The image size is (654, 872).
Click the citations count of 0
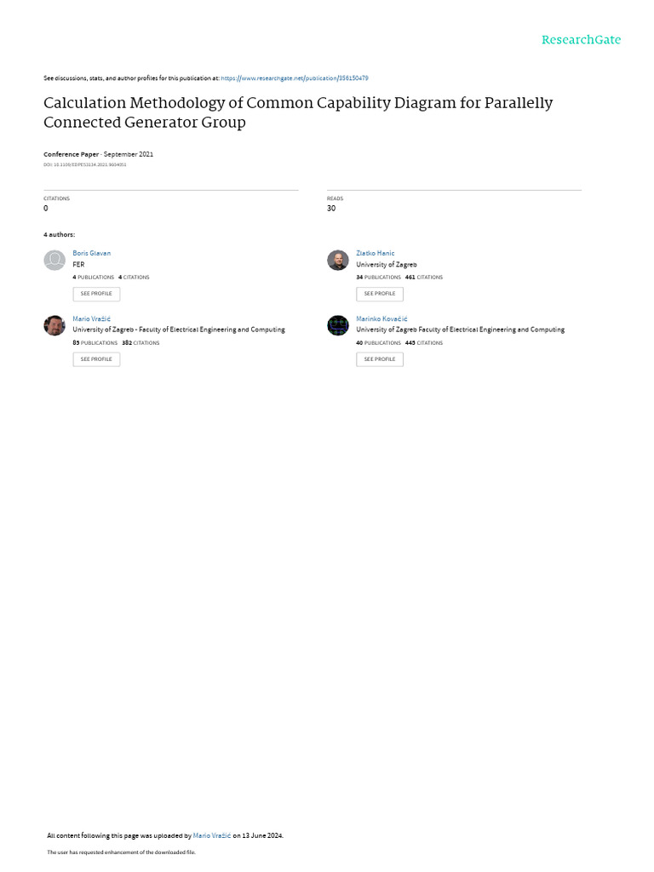click(x=46, y=208)
